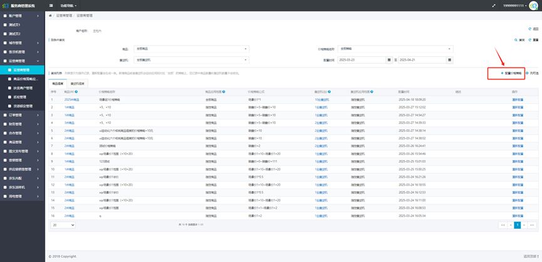Expand 合作管理 in the sidebar
Image resolution: width=542 pixels, height=262 pixels.
(23, 133)
